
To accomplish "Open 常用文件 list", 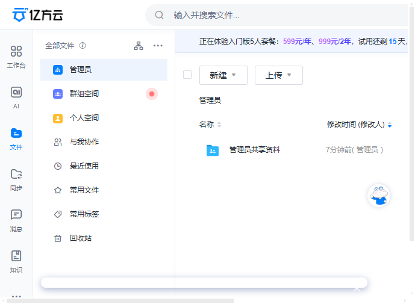I will pyautogui.click(x=104, y=190).
